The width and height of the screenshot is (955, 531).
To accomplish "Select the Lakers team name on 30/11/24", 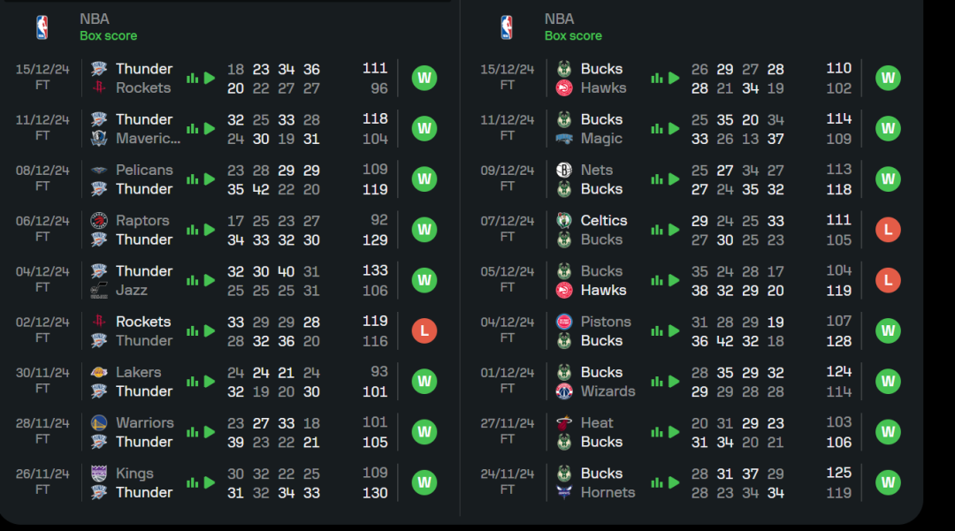I will coord(139,372).
